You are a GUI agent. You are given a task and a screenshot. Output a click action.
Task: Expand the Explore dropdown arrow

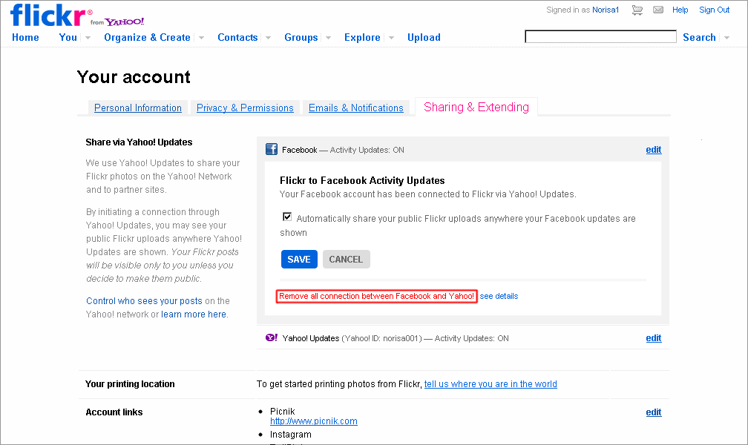click(391, 38)
